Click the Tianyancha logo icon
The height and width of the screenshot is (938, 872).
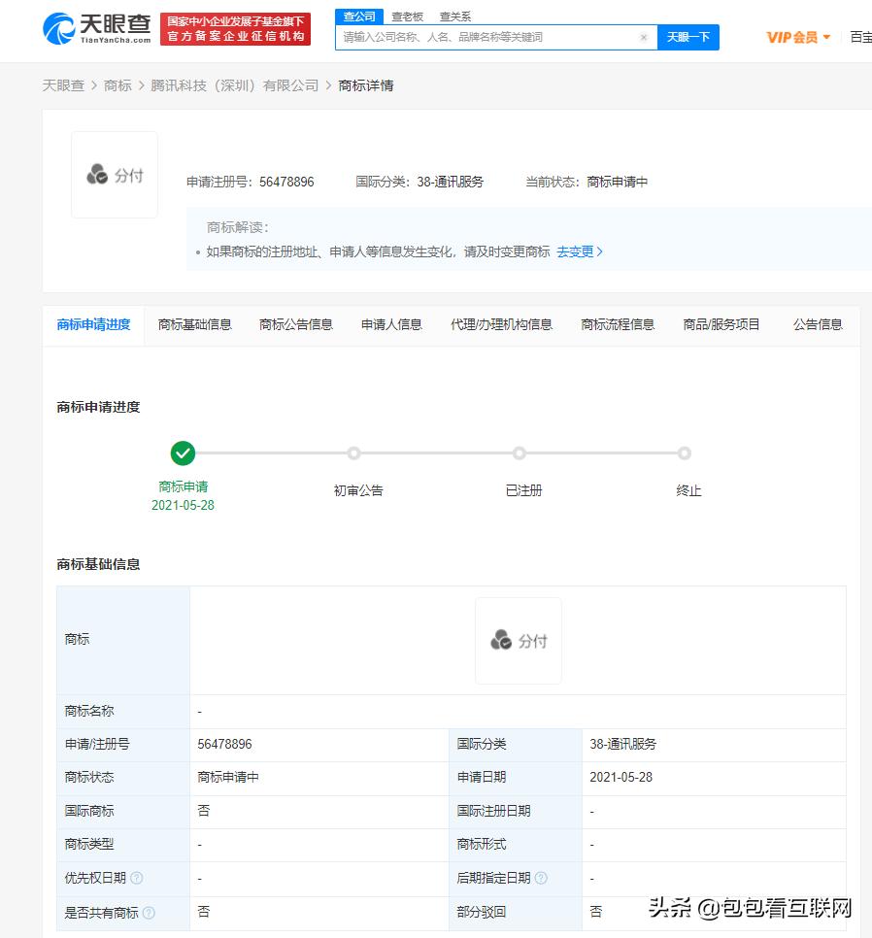[60, 29]
